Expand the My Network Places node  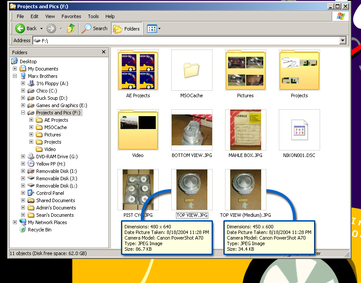(15, 222)
